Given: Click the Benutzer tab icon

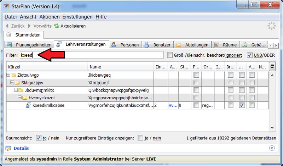Looking at the screenshot, I should [x=147, y=45].
